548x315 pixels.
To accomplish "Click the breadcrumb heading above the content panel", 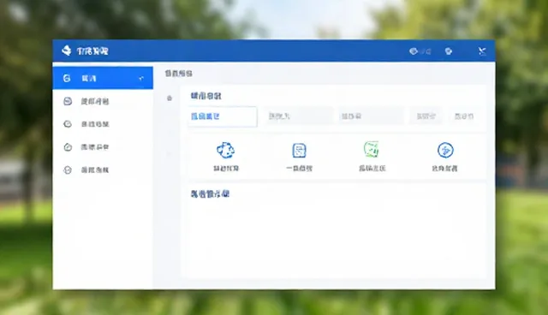I will click(179, 74).
